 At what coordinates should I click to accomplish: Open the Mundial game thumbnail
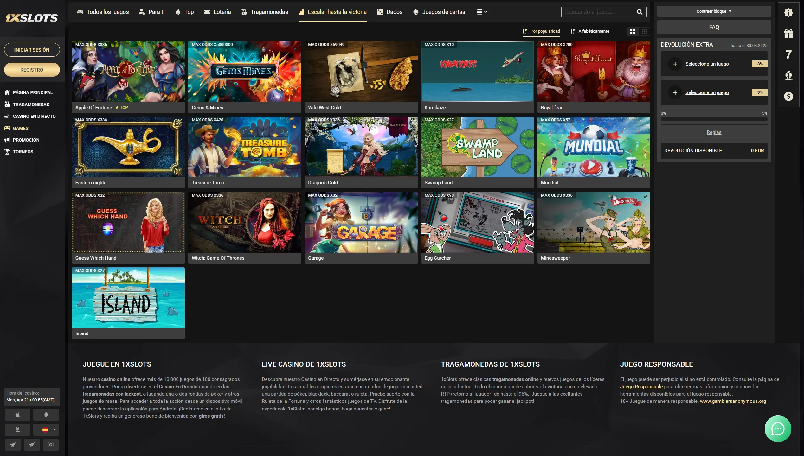point(594,147)
